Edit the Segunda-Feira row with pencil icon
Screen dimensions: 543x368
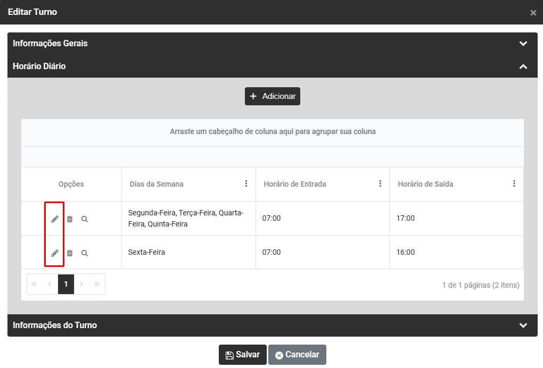55,219
